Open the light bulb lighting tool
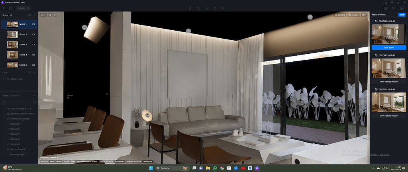 click(190, 8)
